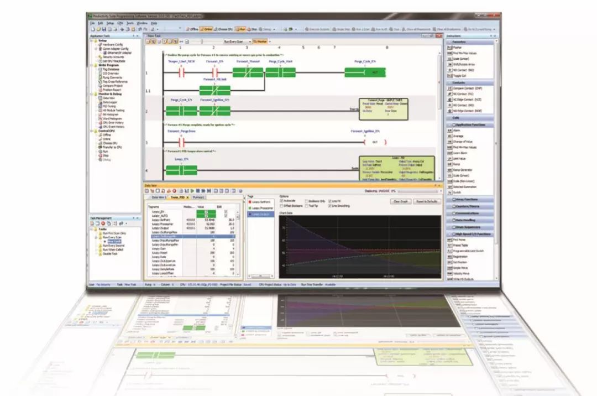
Task: Click the Reset to Defaults button
Action: click(426, 201)
